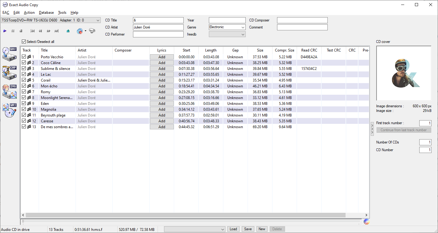Open the Tools menu
Image resolution: width=438 pixels, height=233 pixels.
[62, 13]
